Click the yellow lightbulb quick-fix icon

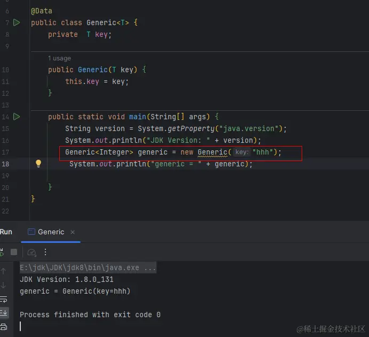(38, 164)
